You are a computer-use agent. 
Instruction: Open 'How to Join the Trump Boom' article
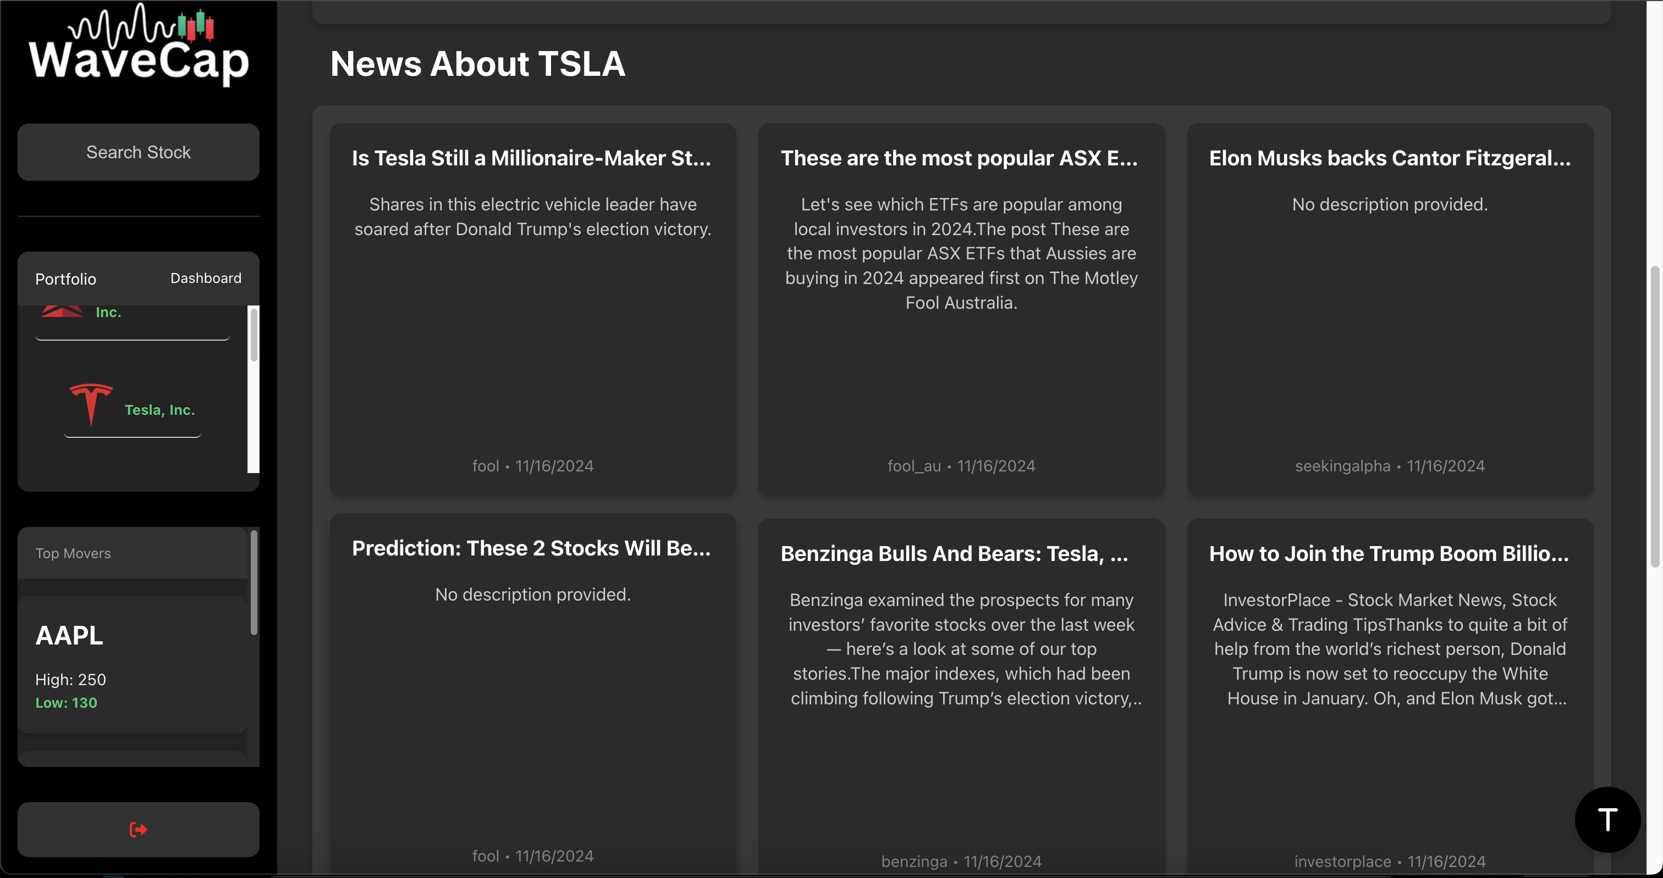[1389, 553]
